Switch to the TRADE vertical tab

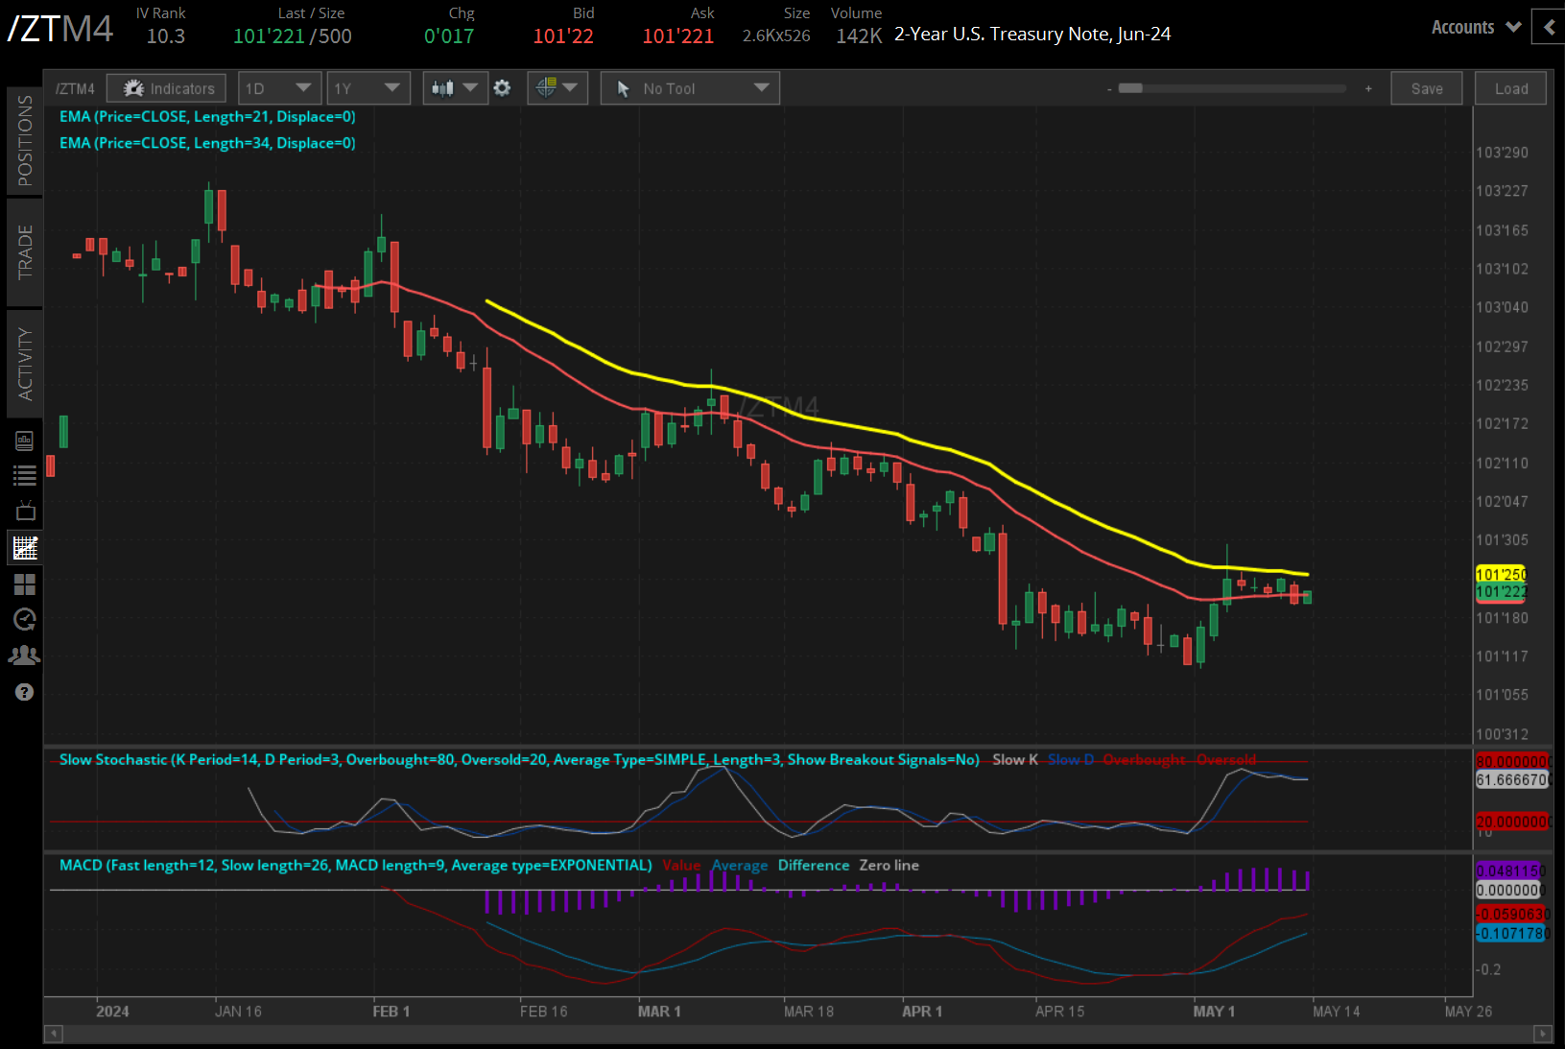[25, 251]
